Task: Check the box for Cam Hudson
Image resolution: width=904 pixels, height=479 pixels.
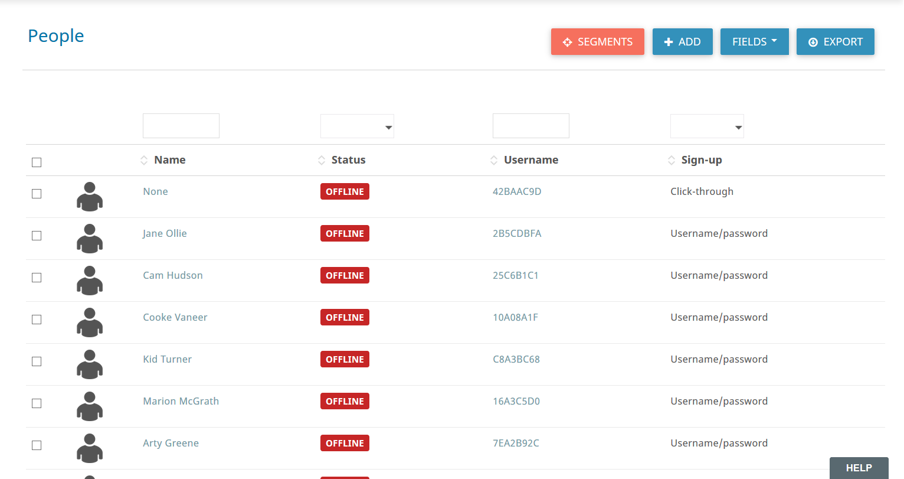Action: [37, 278]
